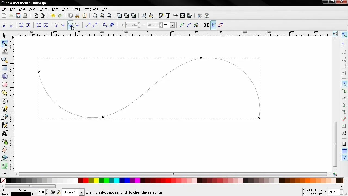Toggle show path outline

pyautogui.click(x=220, y=25)
